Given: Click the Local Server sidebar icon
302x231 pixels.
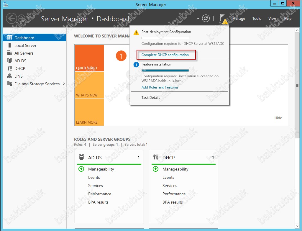Looking at the screenshot, I should 10,45.
